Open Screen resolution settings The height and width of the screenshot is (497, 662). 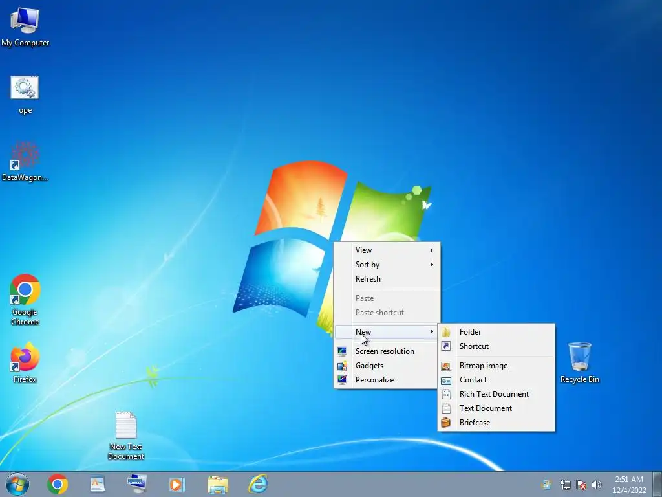tap(387, 351)
